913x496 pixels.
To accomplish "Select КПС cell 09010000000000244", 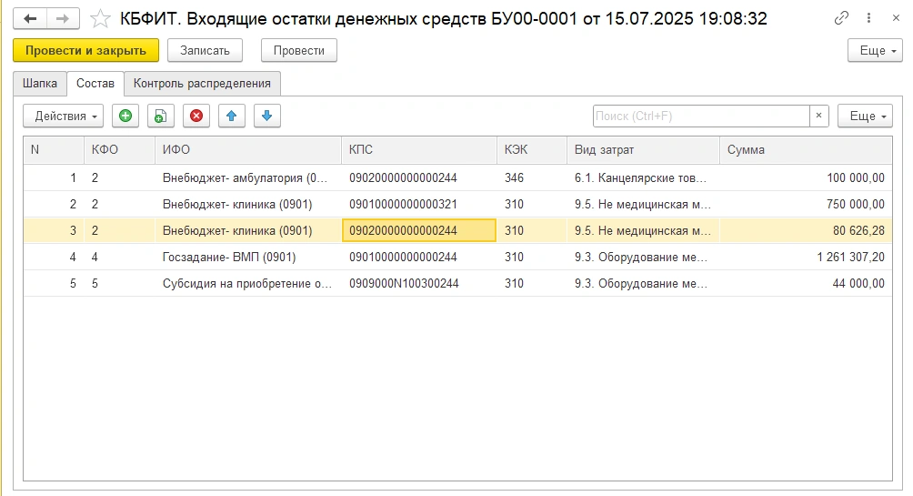I will (419, 257).
